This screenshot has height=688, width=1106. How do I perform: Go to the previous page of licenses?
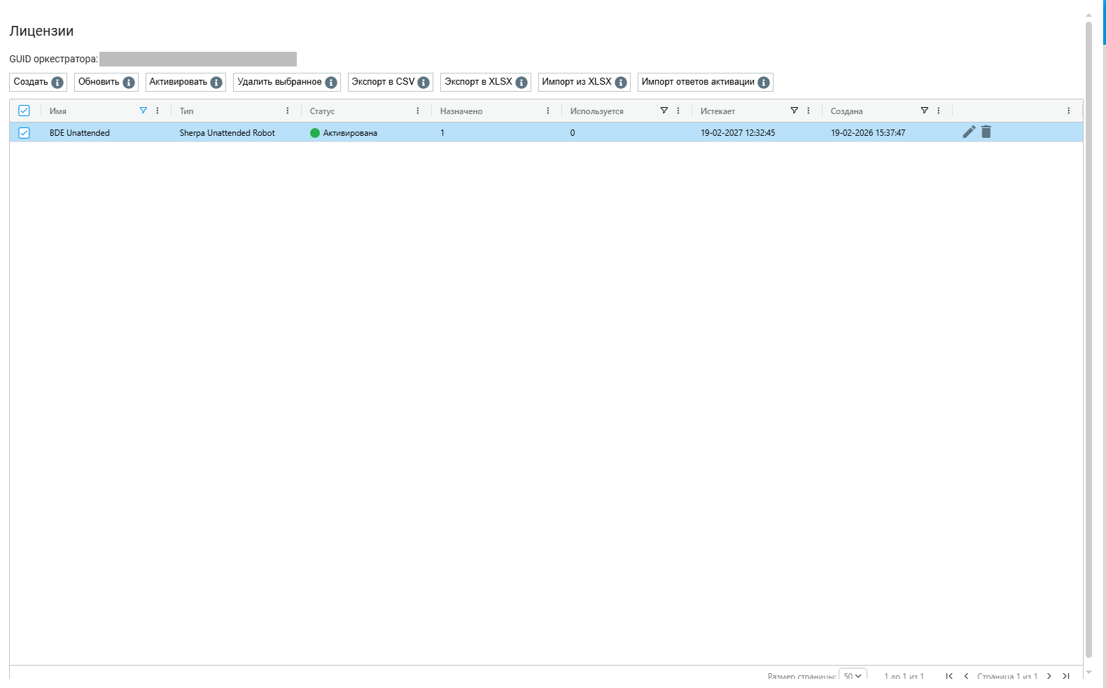click(x=966, y=676)
